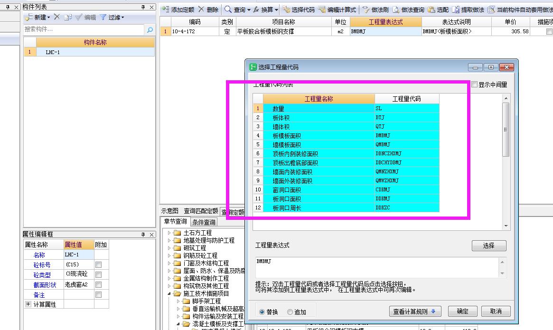Switch to the 查询匹配定额 tab

tap(201, 211)
